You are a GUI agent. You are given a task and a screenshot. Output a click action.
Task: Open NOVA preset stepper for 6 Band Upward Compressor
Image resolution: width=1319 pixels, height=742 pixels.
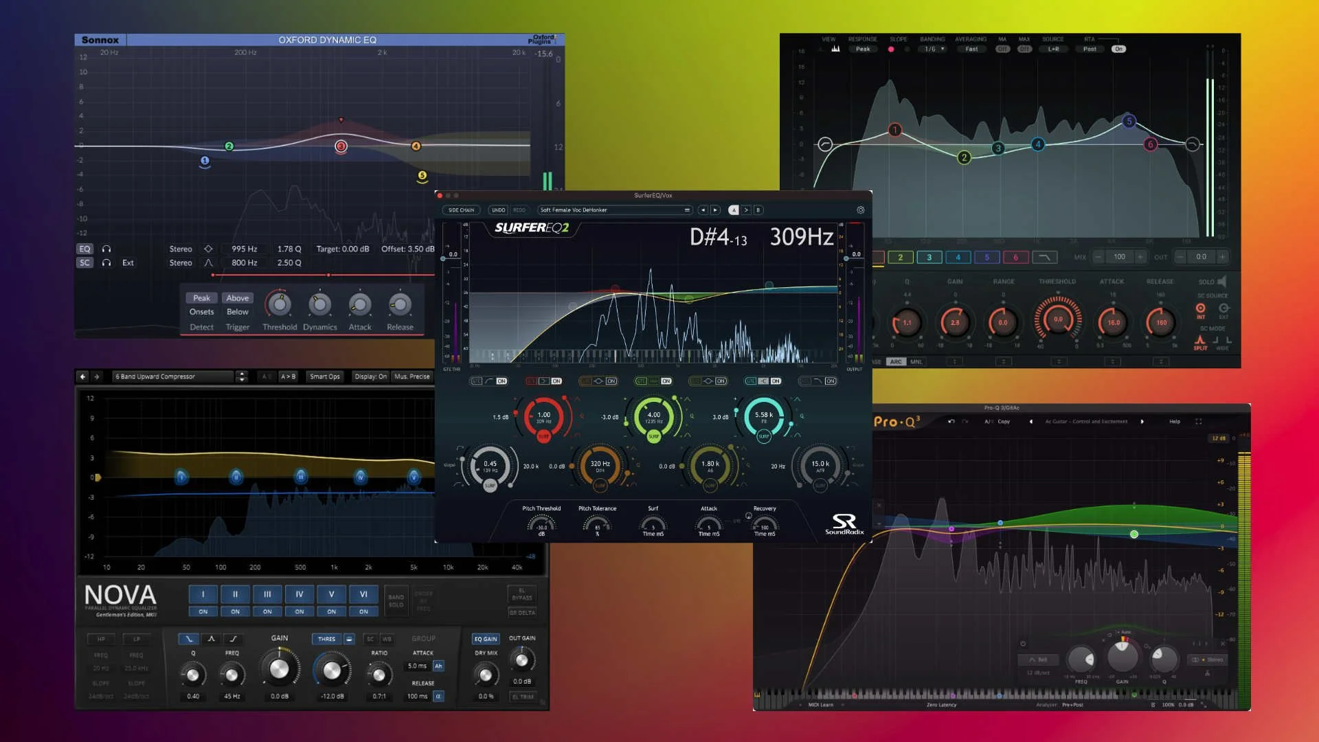(241, 376)
